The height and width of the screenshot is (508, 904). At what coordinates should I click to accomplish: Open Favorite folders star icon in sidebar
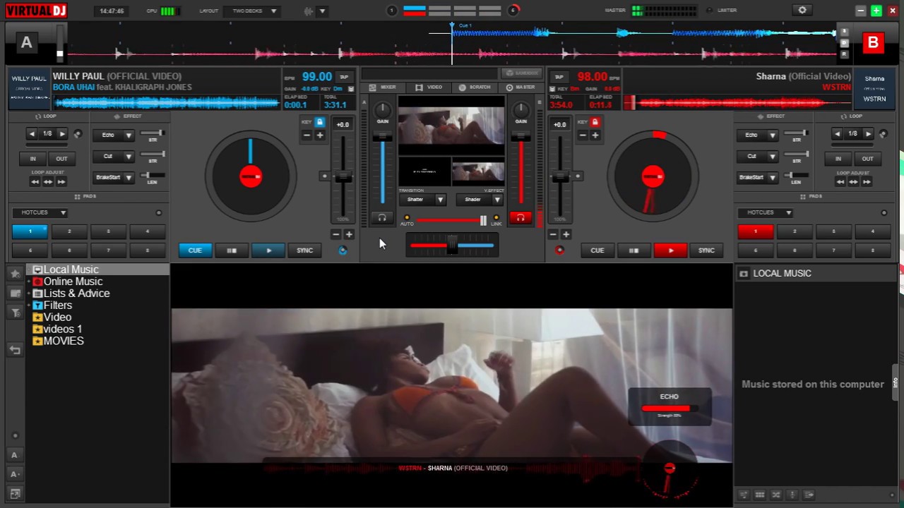15,274
